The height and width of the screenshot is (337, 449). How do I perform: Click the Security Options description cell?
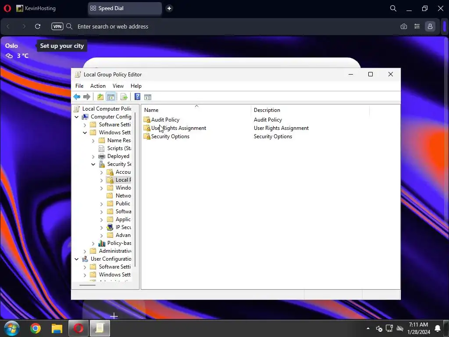(273, 136)
